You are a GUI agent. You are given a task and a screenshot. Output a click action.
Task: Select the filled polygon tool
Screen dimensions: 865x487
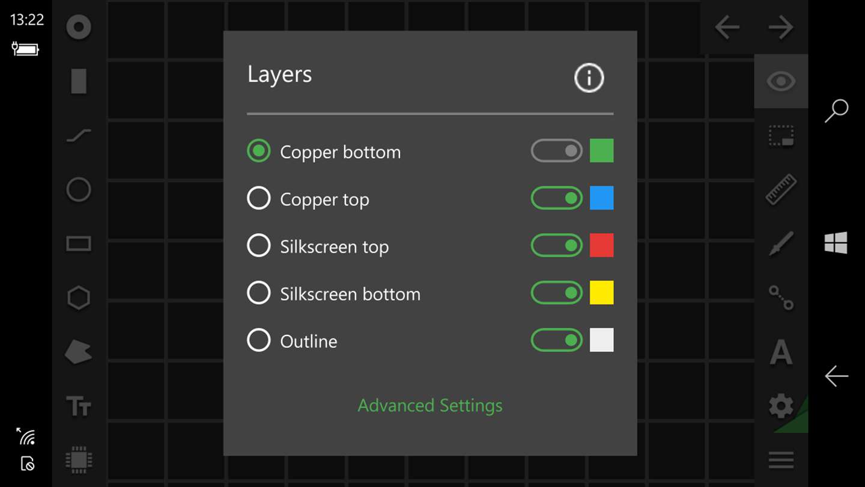[79, 352]
